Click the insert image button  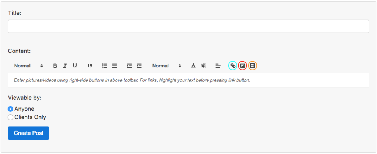click(x=243, y=66)
